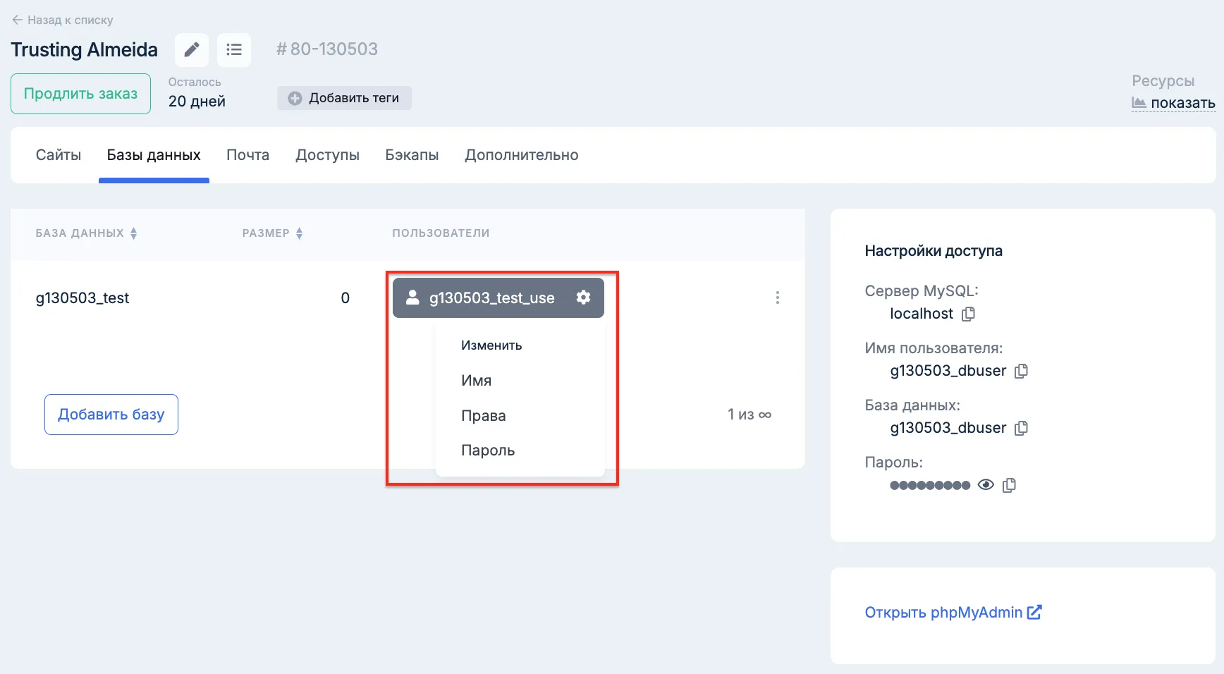Click the localhost server value text

pyautogui.click(x=922, y=314)
